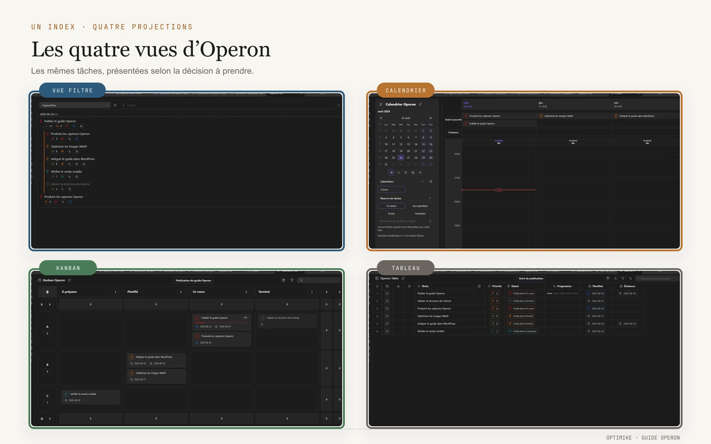Collapse the Réserve de tâches section
711x444 pixels.
pos(430,198)
